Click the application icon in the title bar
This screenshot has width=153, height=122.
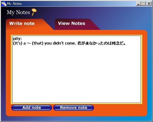pyautogui.click(x=4, y=4)
